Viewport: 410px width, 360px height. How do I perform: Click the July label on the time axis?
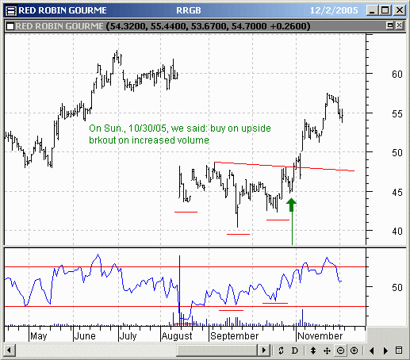point(128,336)
